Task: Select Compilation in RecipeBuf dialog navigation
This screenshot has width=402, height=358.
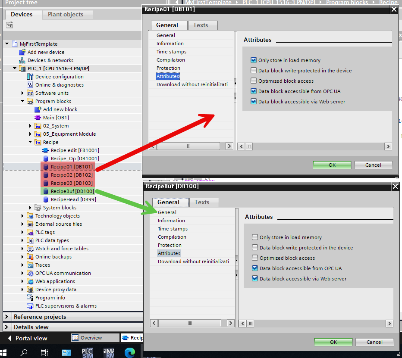Action: 172,237
